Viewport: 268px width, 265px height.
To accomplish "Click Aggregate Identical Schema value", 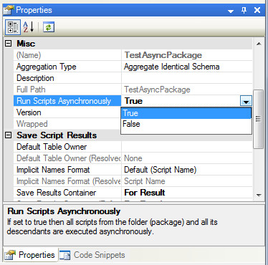I will point(187,67).
